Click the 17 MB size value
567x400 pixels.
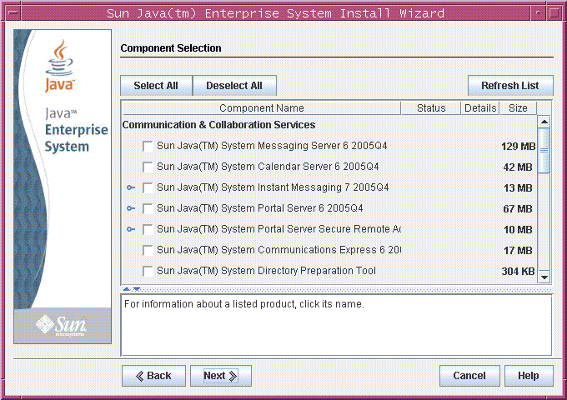tap(518, 251)
